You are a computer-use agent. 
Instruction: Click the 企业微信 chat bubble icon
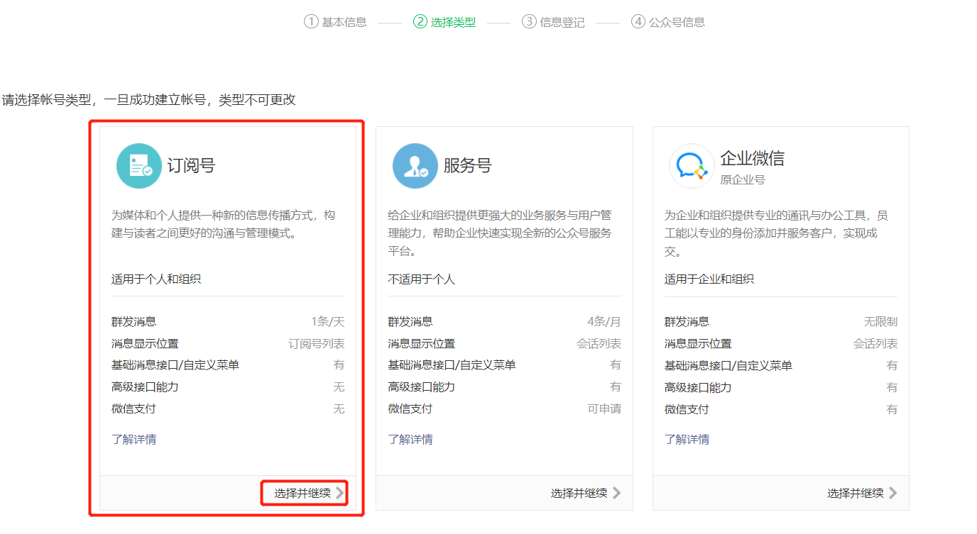[x=691, y=165]
